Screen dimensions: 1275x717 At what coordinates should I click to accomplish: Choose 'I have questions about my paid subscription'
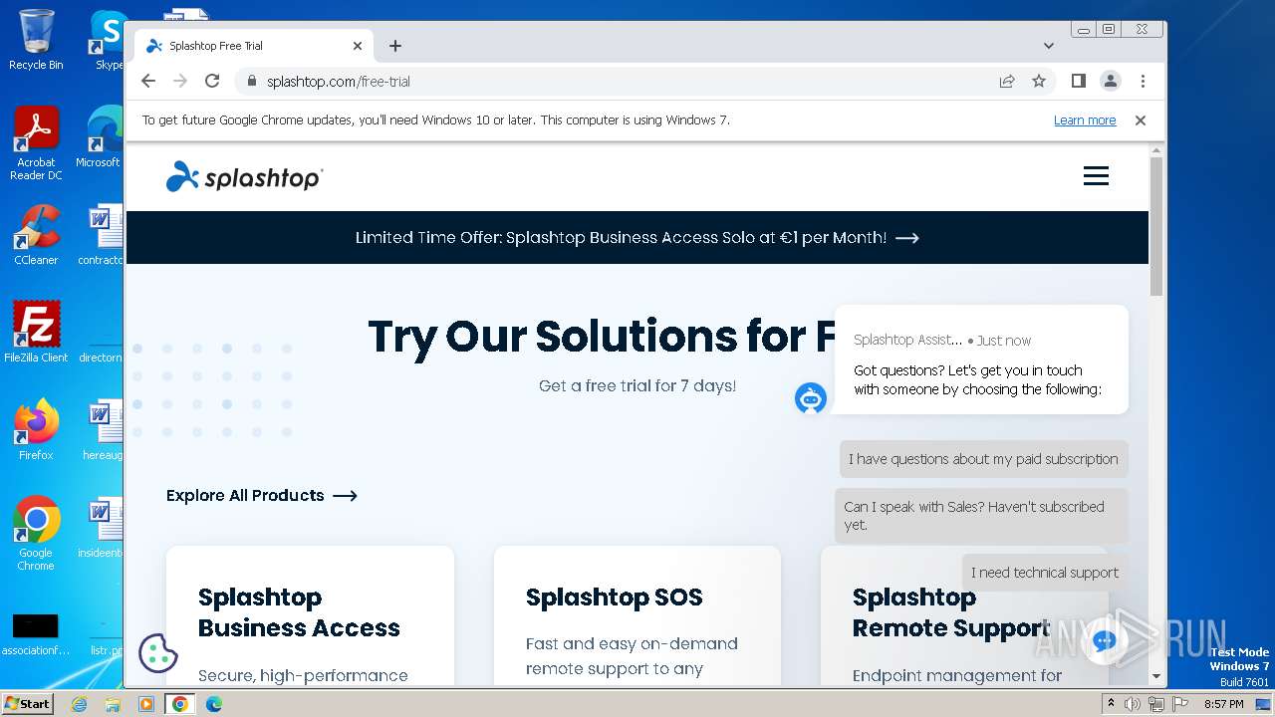pos(983,459)
